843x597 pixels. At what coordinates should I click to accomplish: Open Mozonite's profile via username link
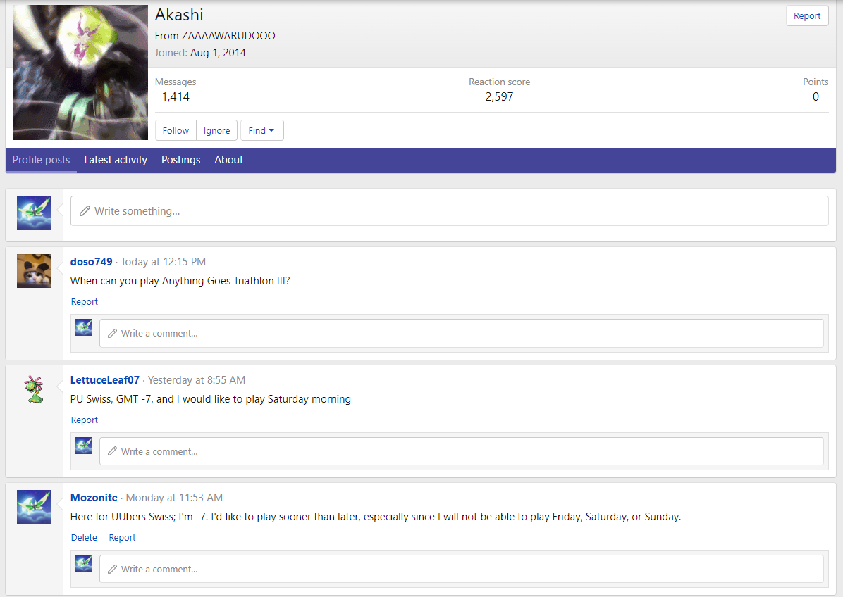(94, 497)
